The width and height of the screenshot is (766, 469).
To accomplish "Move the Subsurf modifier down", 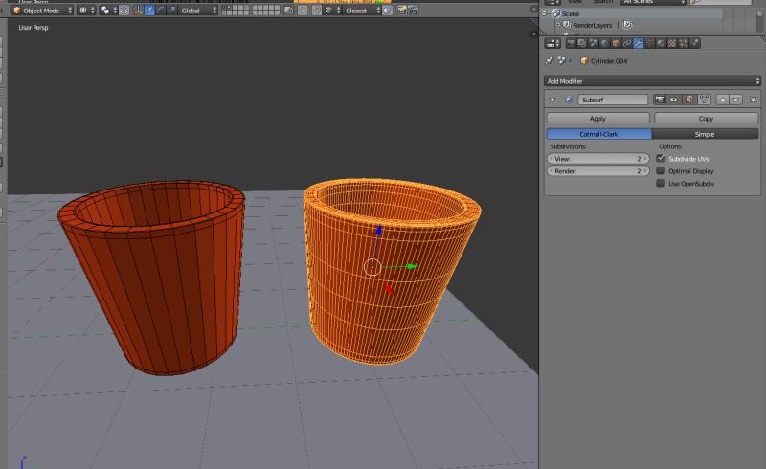I will click(735, 100).
